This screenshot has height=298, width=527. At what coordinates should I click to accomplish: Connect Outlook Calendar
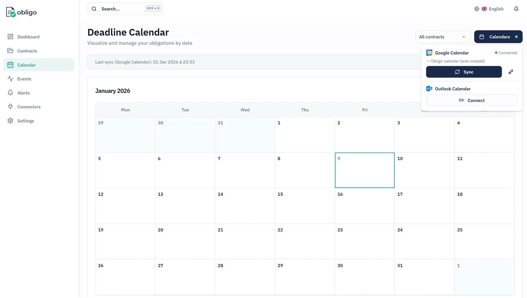(471, 100)
